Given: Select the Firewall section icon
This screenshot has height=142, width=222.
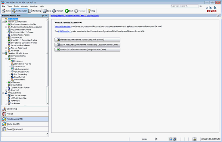Looking at the screenshot, I should (x=4, y=114).
